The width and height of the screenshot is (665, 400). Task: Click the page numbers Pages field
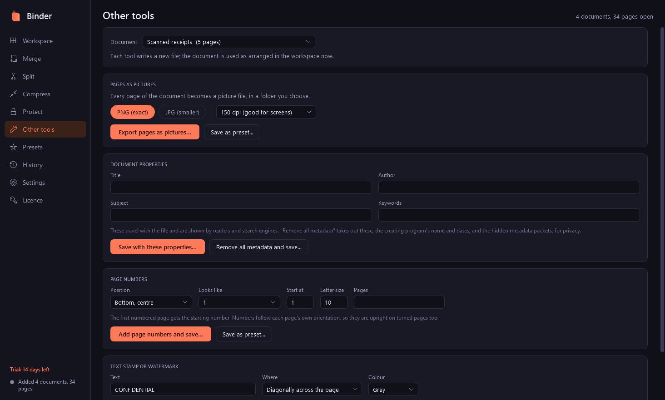pyautogui.click(x=399, y=302)
